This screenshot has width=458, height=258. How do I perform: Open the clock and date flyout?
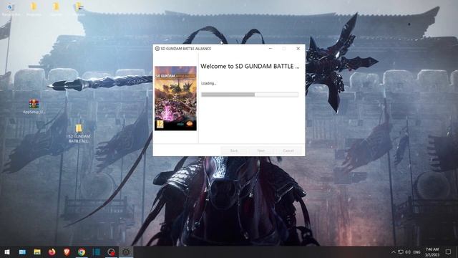[x=432, y=252]
